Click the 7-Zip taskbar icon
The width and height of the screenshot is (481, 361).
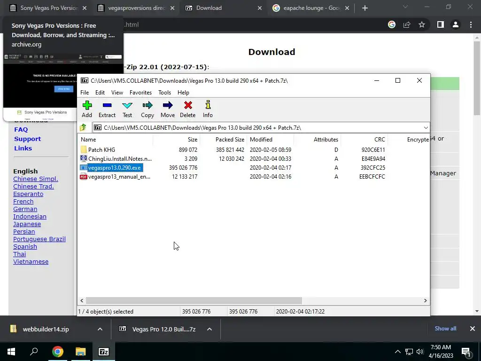click(103, 352)
